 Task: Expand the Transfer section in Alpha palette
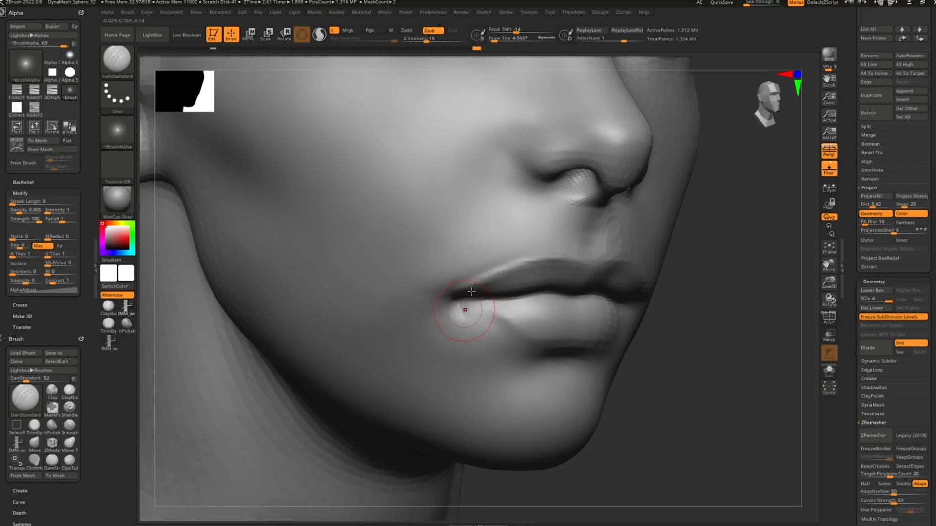coord(22,327)
